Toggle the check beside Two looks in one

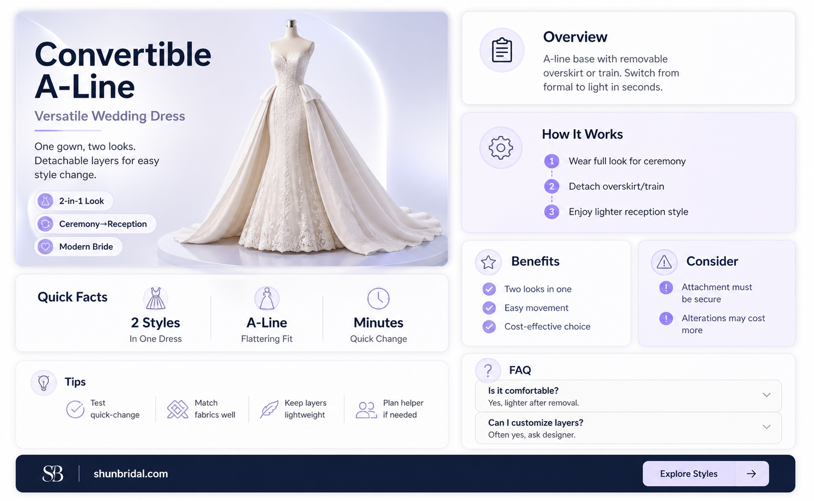point(489,289)
